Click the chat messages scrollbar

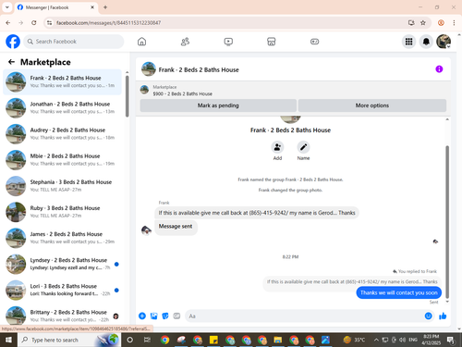pos(447,222)
